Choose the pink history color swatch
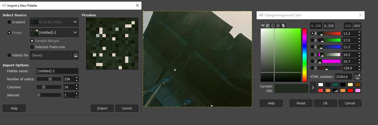This screenshot has width=378, height=125. pyautogui.click(x=358, y=90)
